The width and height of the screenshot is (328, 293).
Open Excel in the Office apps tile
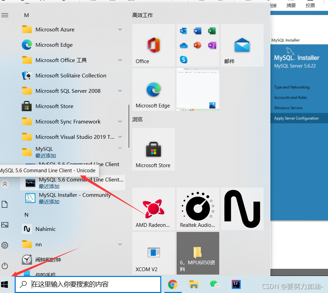(x=212, y=31)
